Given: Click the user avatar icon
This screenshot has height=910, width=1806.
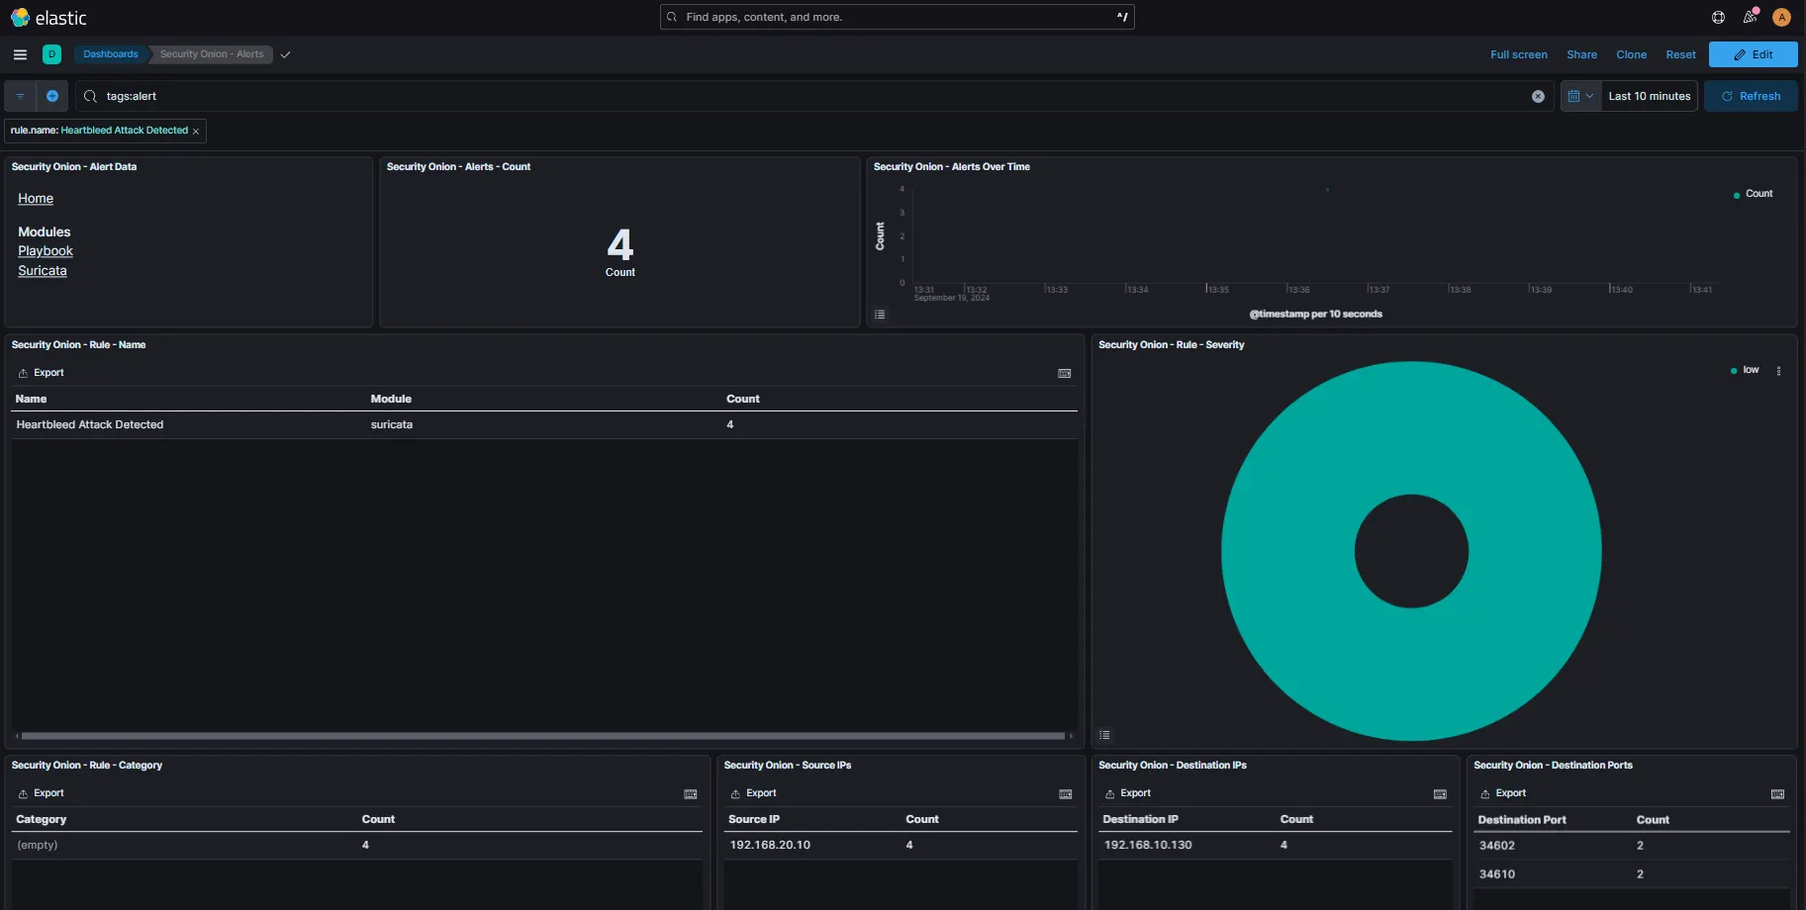Looking at the screenshot, I should point(1781,17).
